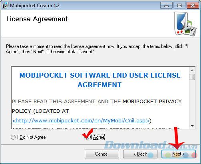
Task: Minimize the Mobipocket Creator installer window
Action: (x=166, y=6)
